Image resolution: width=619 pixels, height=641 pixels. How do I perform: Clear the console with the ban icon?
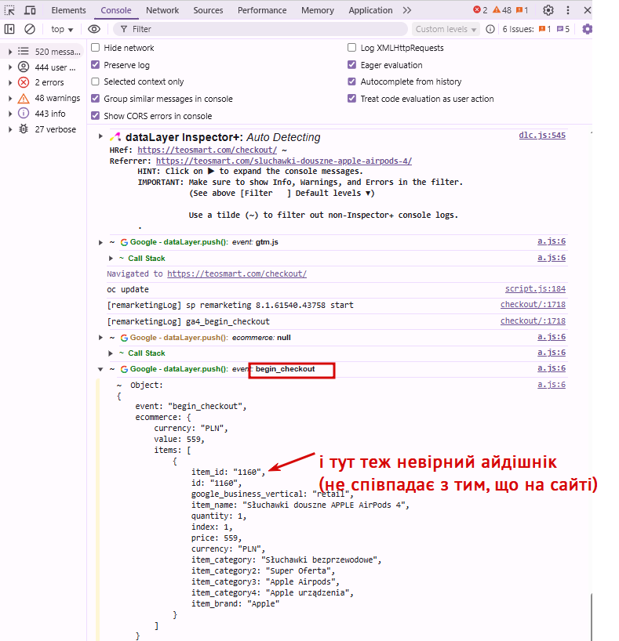30,29
